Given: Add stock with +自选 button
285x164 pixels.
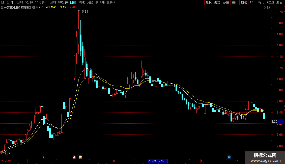Looking at the screenshot, I should click(270, 2).
